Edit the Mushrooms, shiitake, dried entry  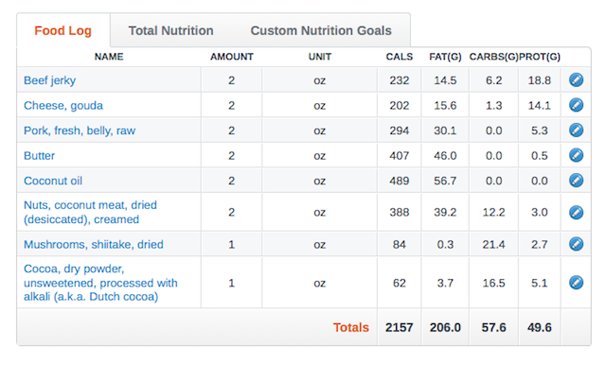[x=576, y=244]
